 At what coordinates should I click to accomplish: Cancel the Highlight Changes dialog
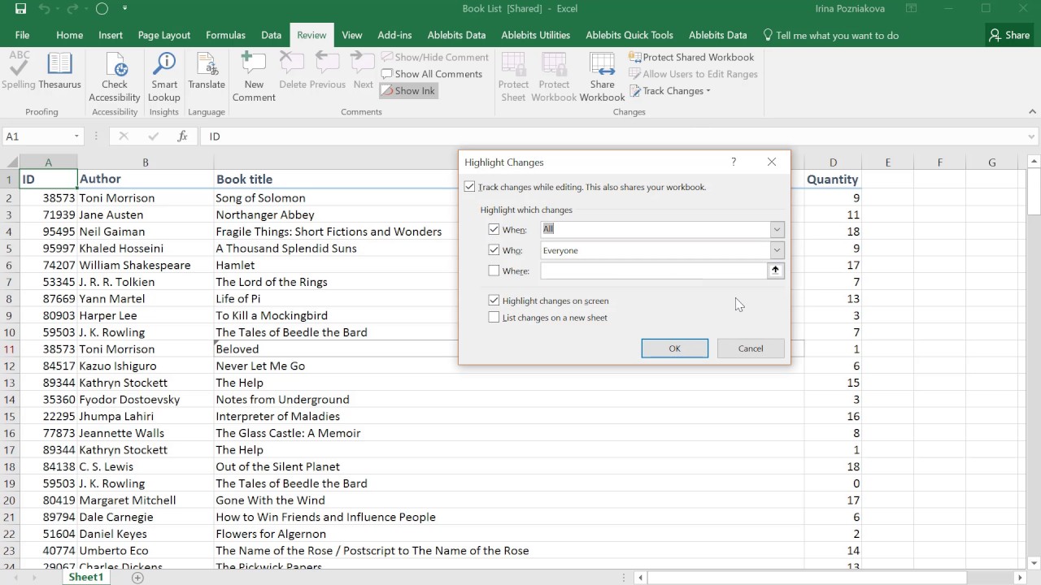pyautogui.click(x=750, y=348)
